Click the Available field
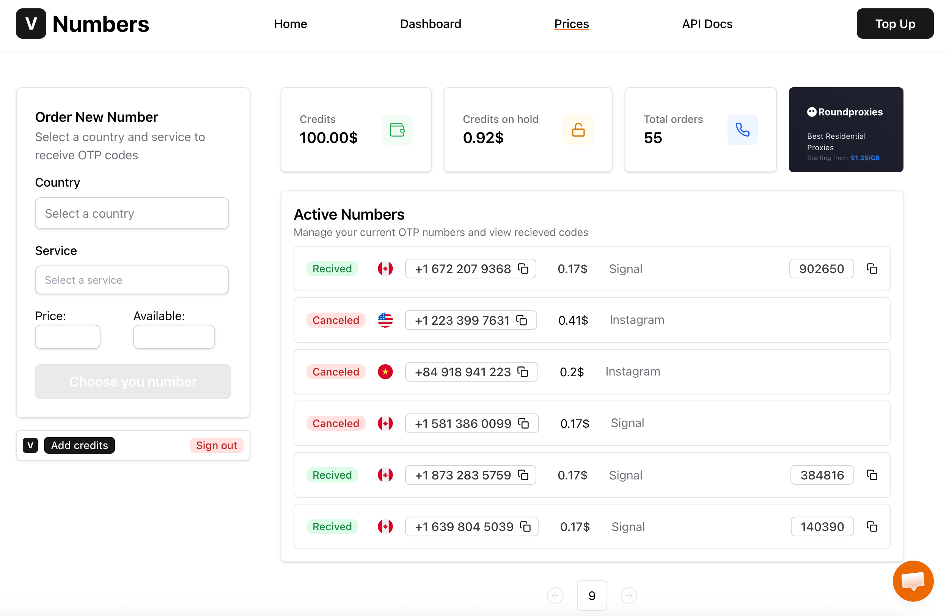Image resolution: width=949 pixels, height=616 pixels. [174, 336]
